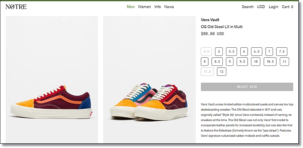This screenshot has height=148, width=303.
Task: Open the Vans Vault brand link
Action: pos(210,20)
